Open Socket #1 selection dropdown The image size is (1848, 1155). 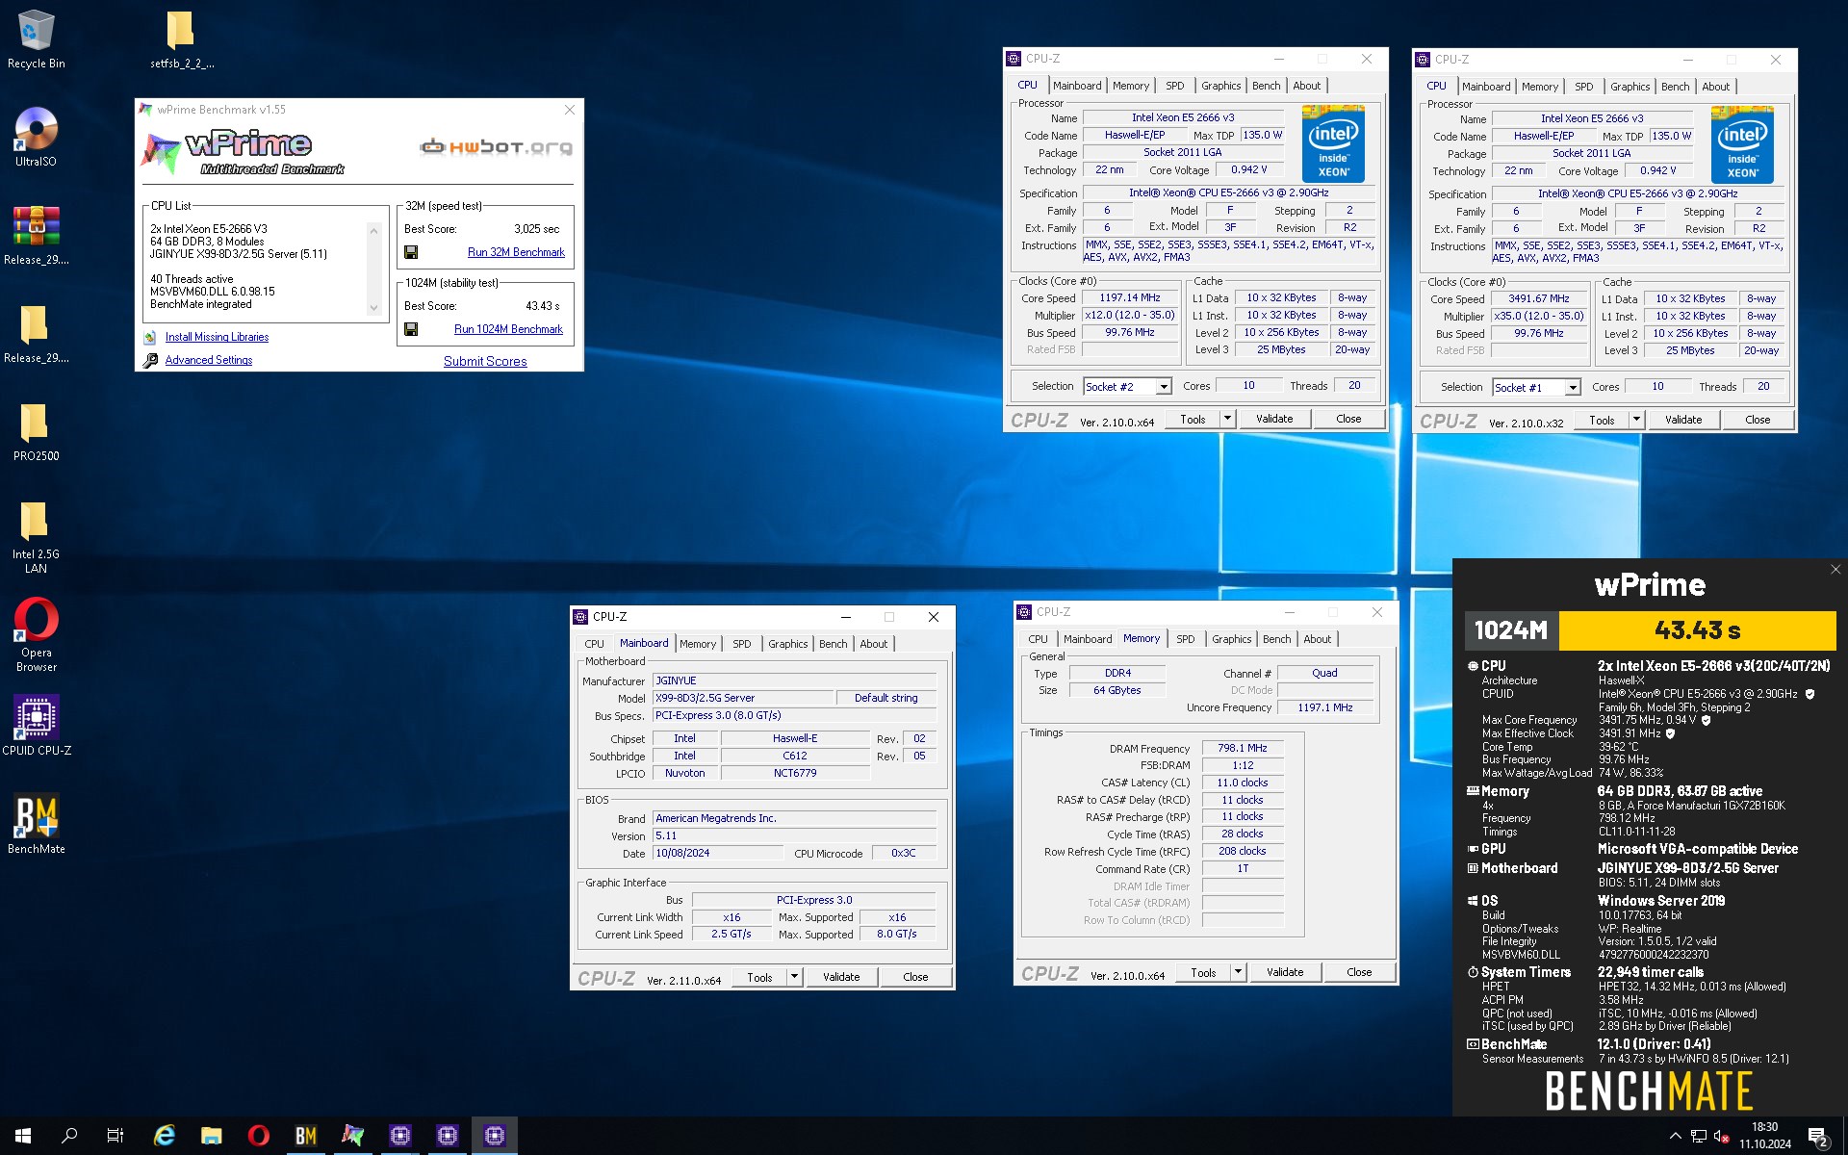[x=1572, y=388]
